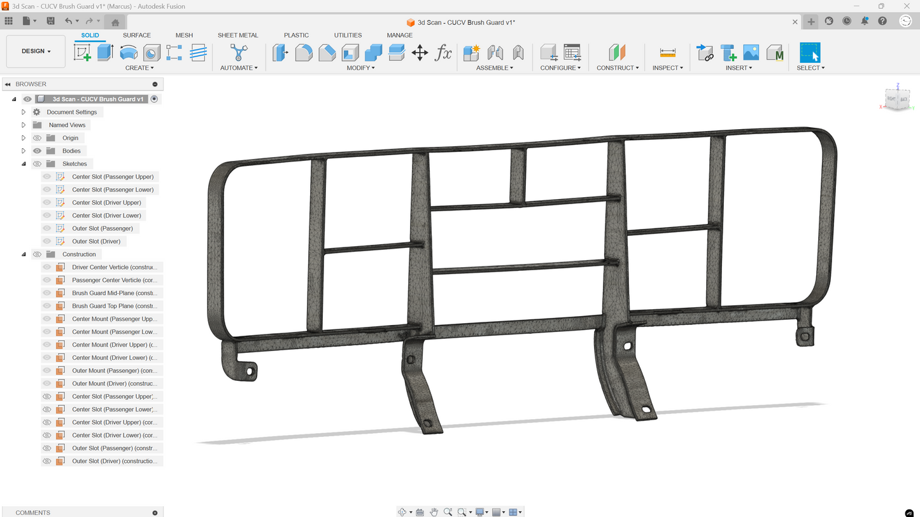Click the Extrude tool icon
Screen dimensions: 920x517
pos(105,53)
